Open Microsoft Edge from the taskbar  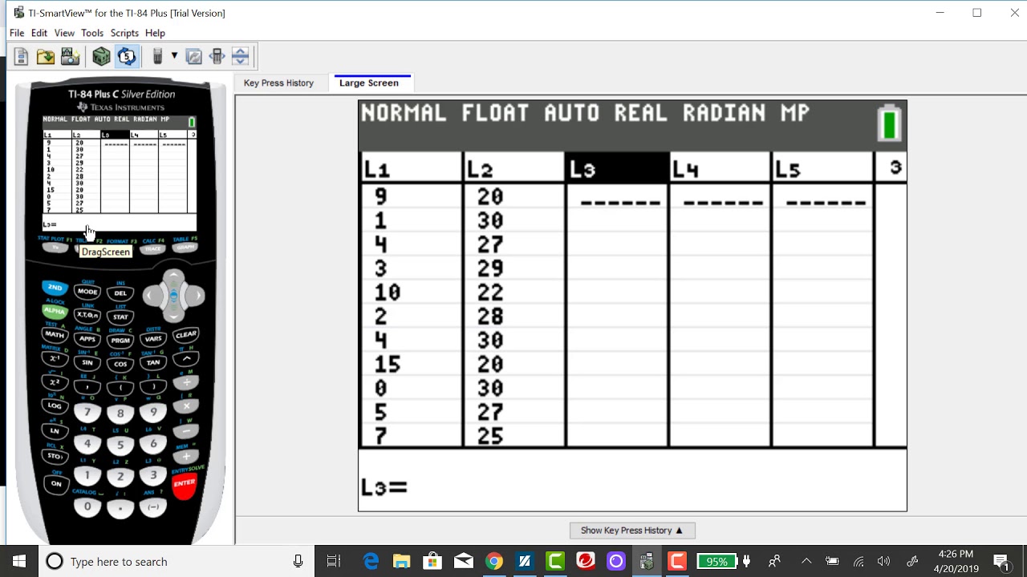371,562
